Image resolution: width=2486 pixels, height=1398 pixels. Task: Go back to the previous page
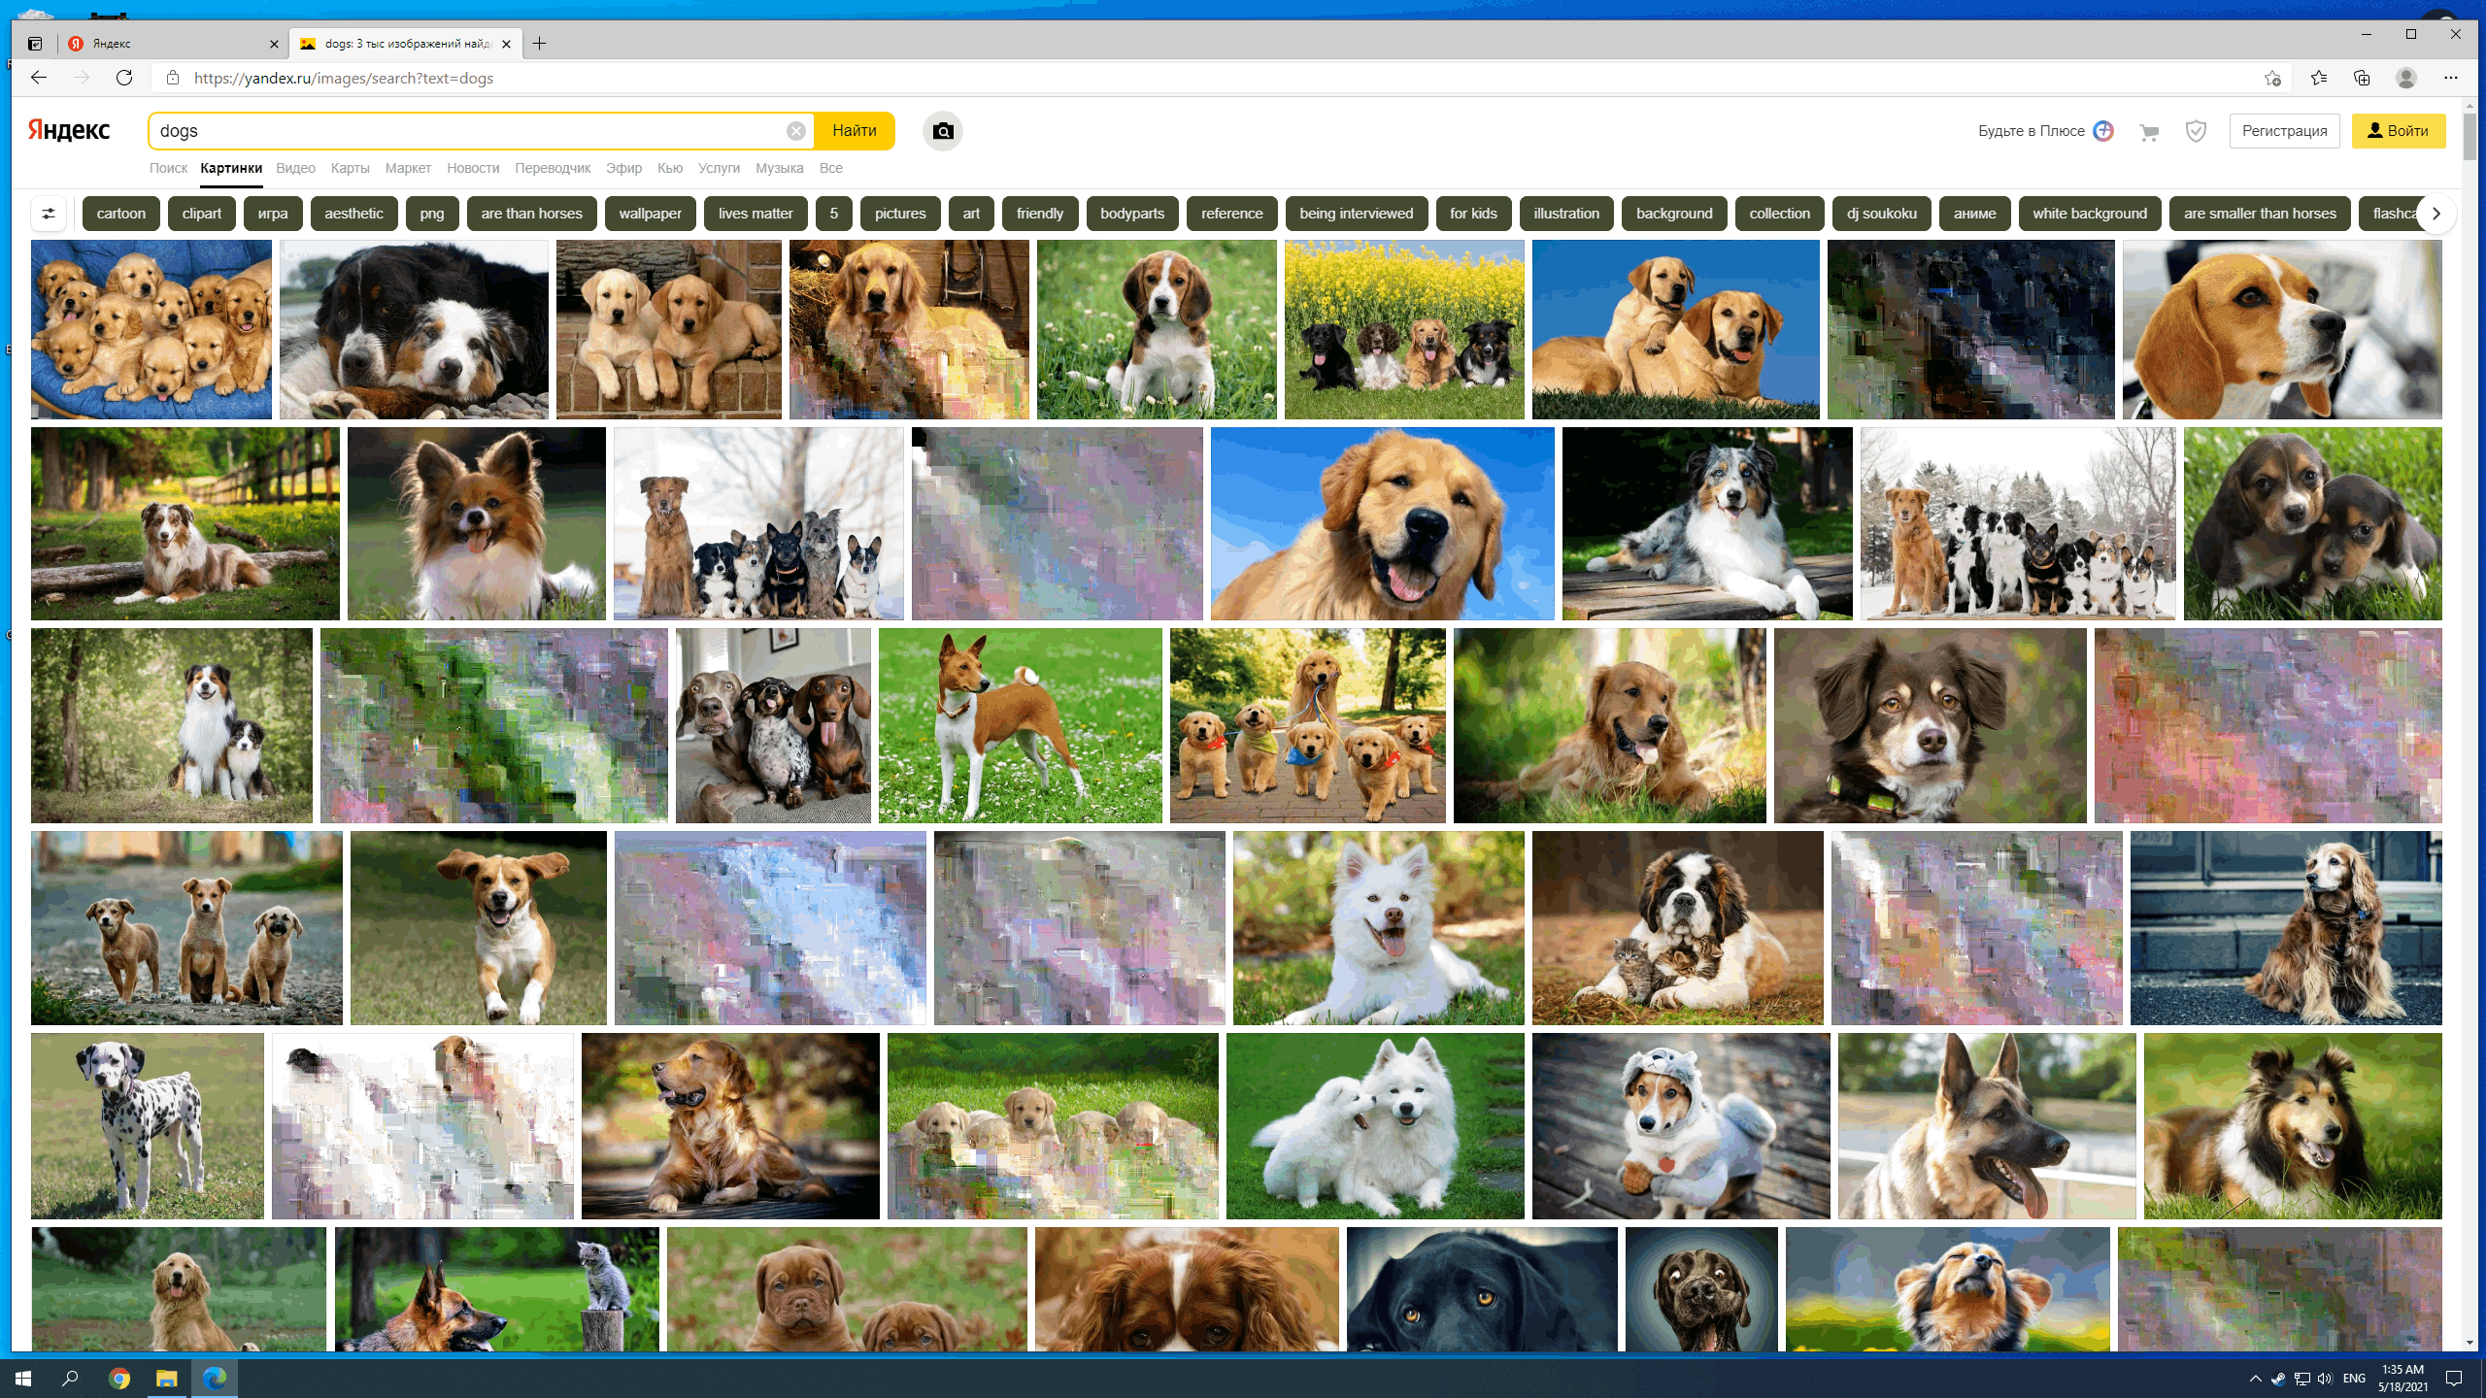[x=39, y=78]
